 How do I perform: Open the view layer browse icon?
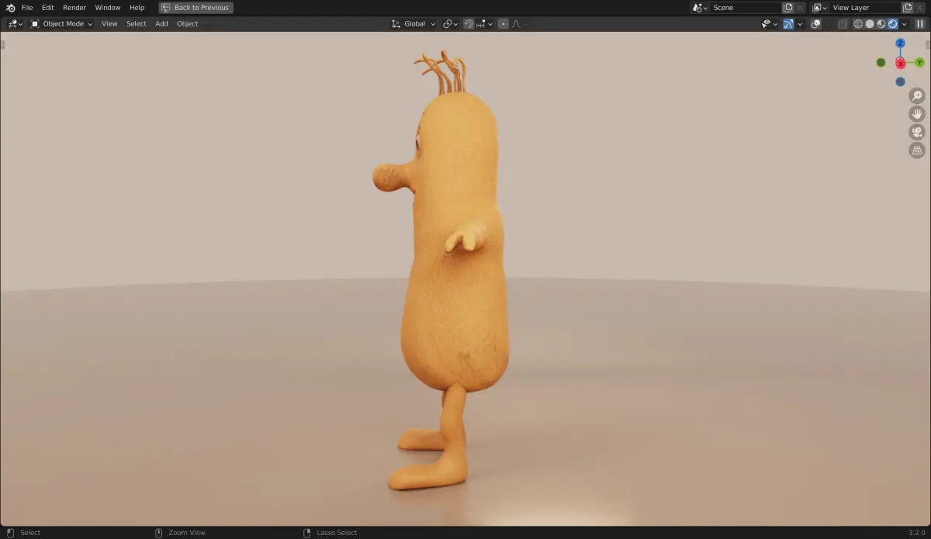(x=819, y=8)
